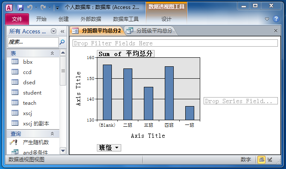Image resolution: width=286 pixels, height=169 pixels.
Task: Click the 表 group header label
Action: [13, 53]
